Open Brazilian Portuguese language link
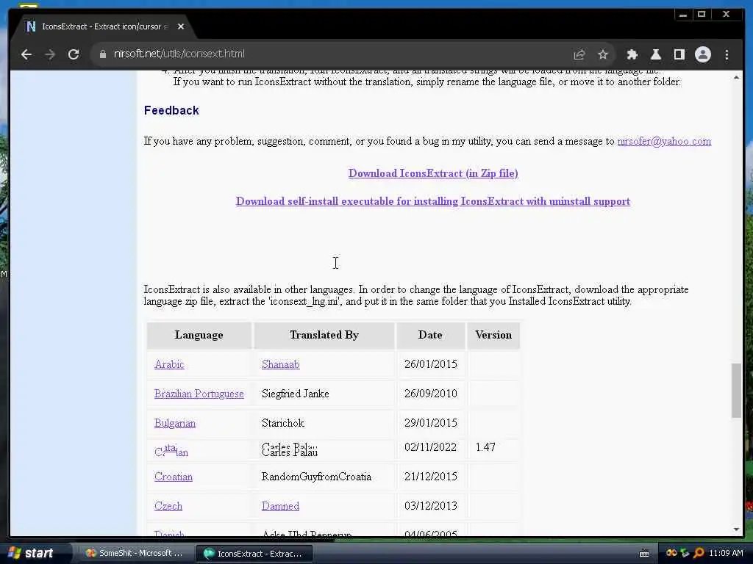This screenshot has height=564, width=753. (x=199, y=394)
